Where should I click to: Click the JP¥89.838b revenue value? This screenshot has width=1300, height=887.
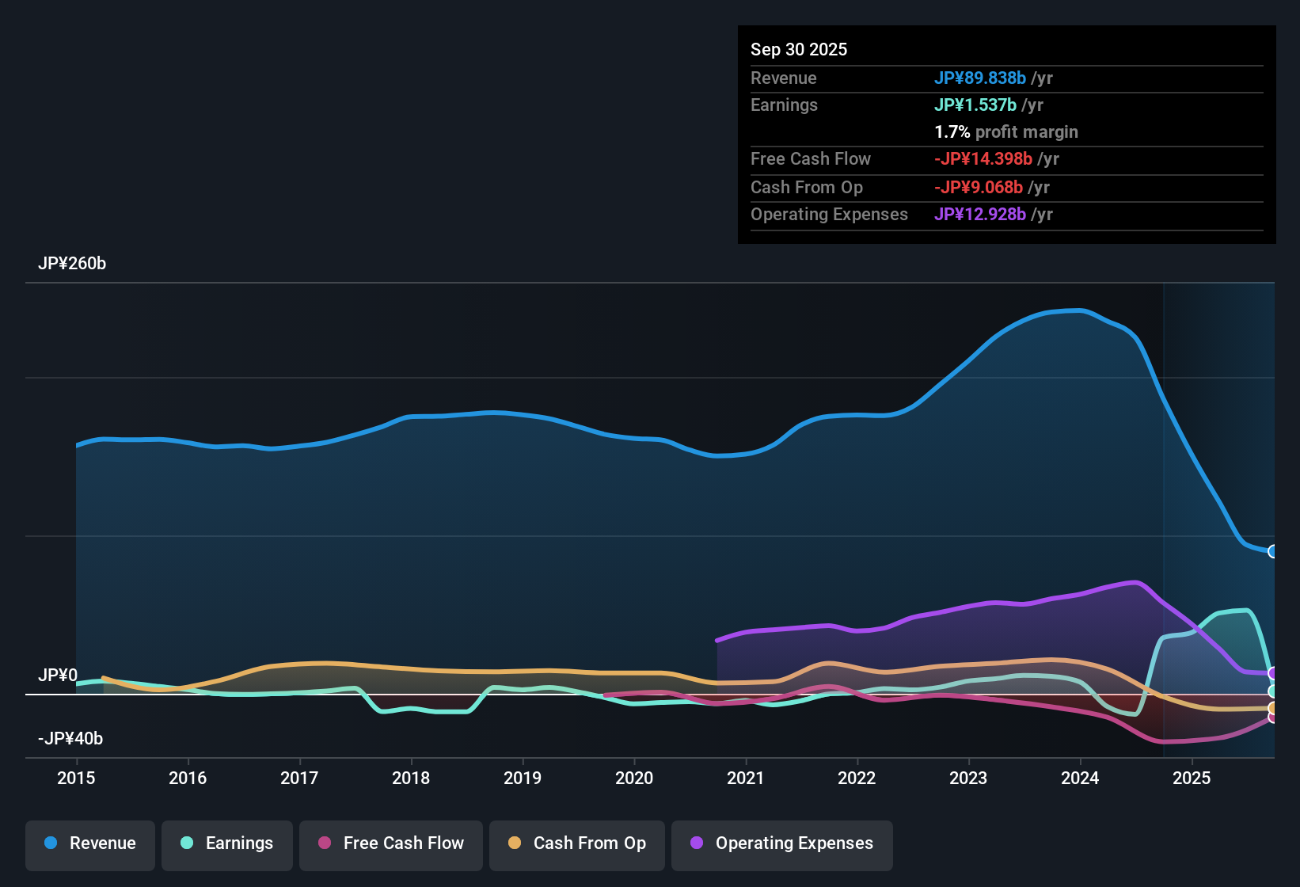[981, 78]
